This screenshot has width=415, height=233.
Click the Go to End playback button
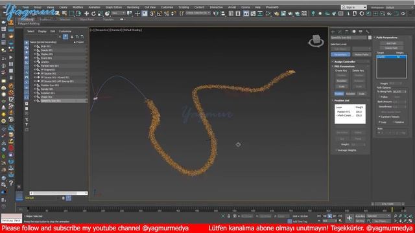point(340,216)
